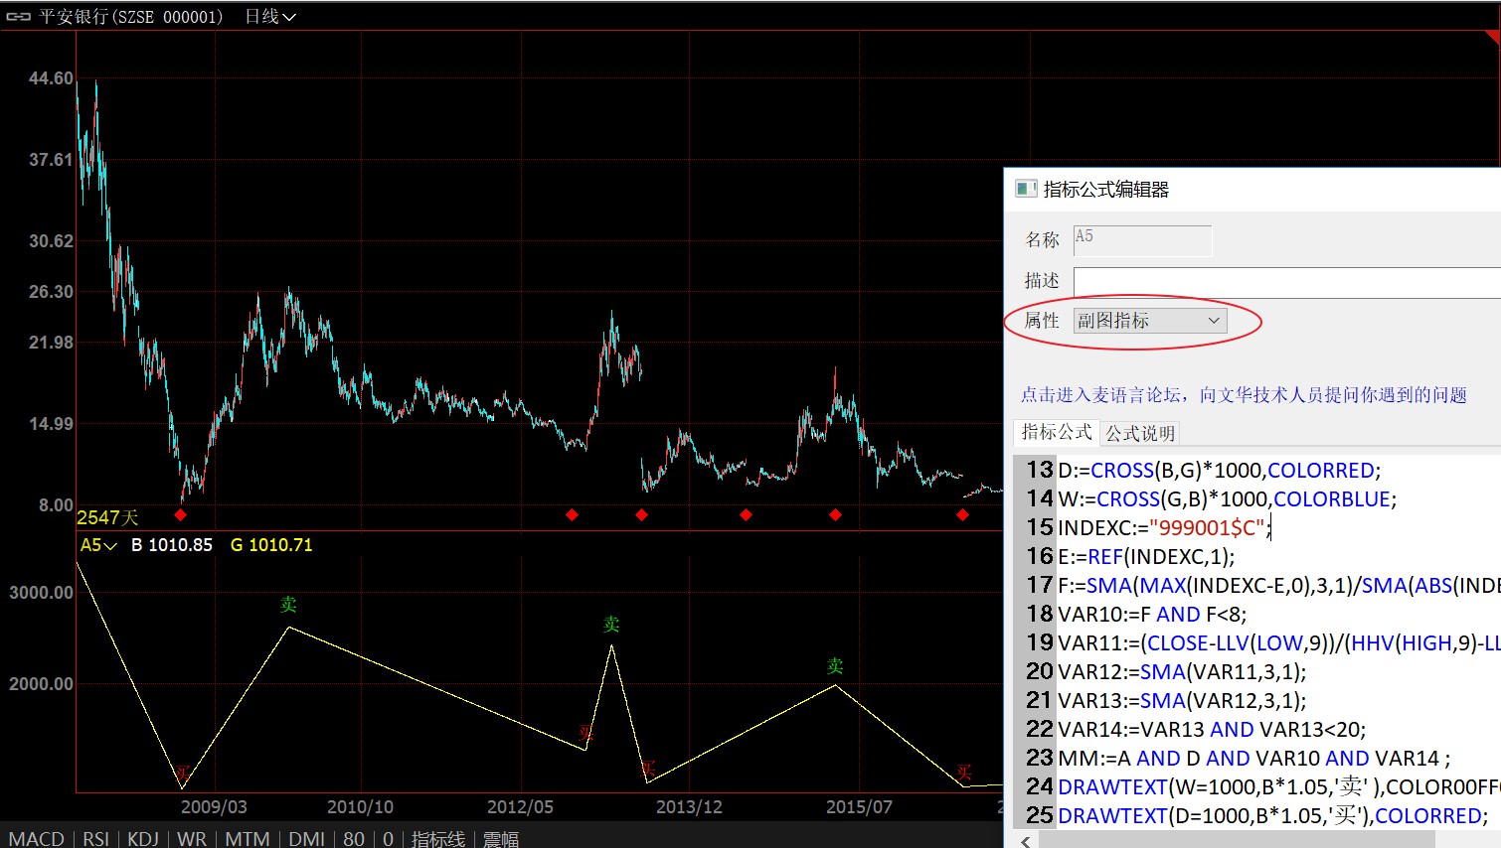
Task: Switch indicator to MACD
Action: pos(37,839)
